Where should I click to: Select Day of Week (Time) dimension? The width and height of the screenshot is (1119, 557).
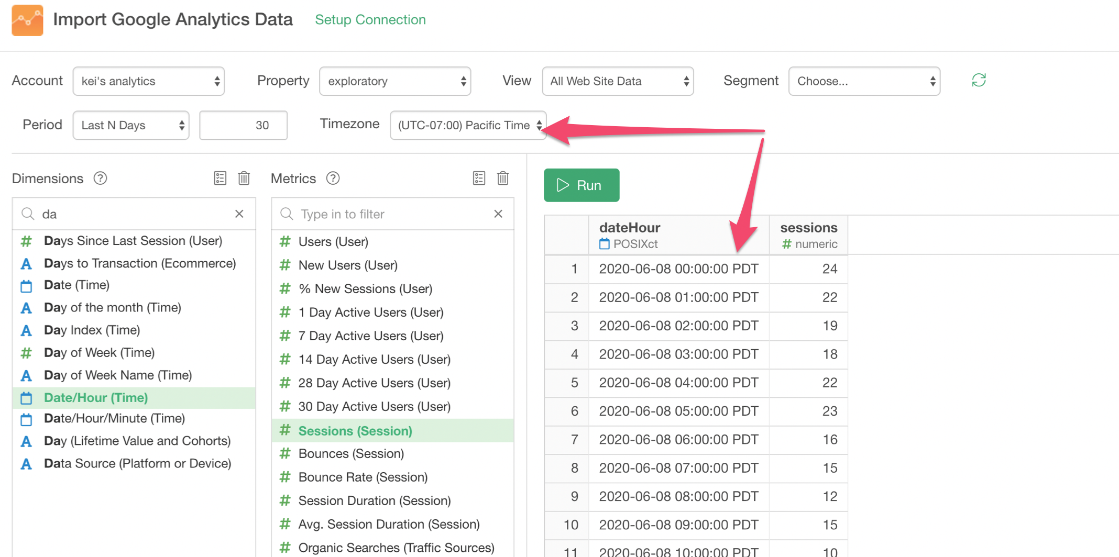tap(134, 353)
